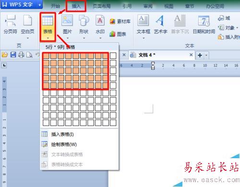240x187 pixels.
Task: Expand the 对象 dropdown arrow
Action: (x=237, y=28)
